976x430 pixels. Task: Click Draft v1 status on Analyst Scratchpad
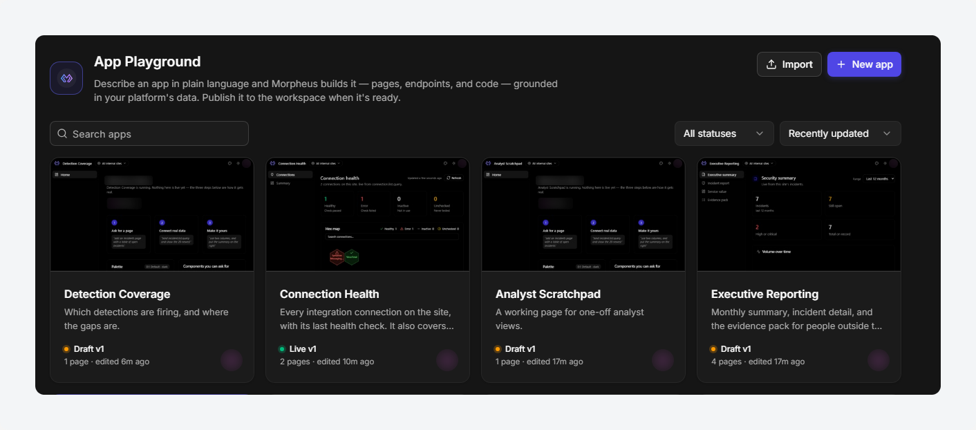515,349
